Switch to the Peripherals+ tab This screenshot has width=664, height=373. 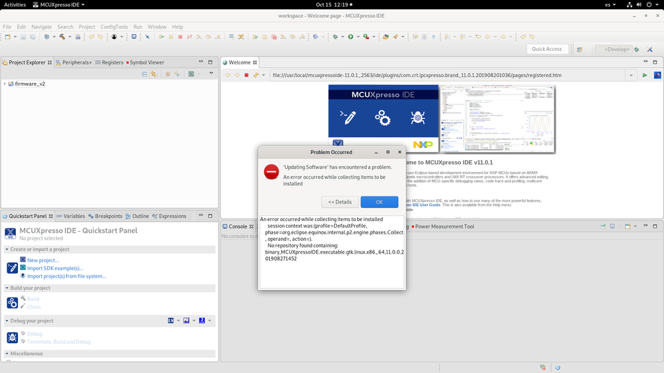[x=74, y=62]
